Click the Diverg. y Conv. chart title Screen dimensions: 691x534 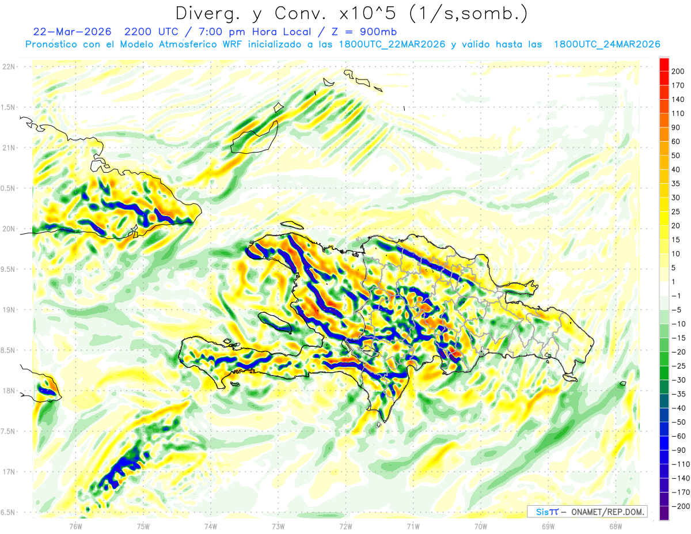coord(351,13)
